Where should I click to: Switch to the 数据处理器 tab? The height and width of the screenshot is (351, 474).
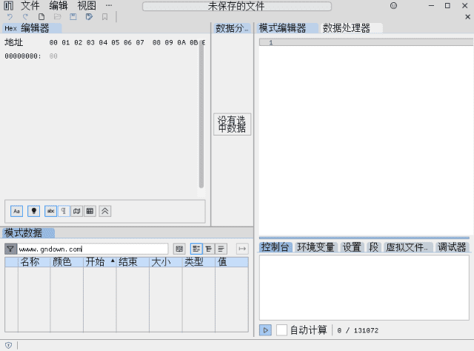click(x=346, y=28)
